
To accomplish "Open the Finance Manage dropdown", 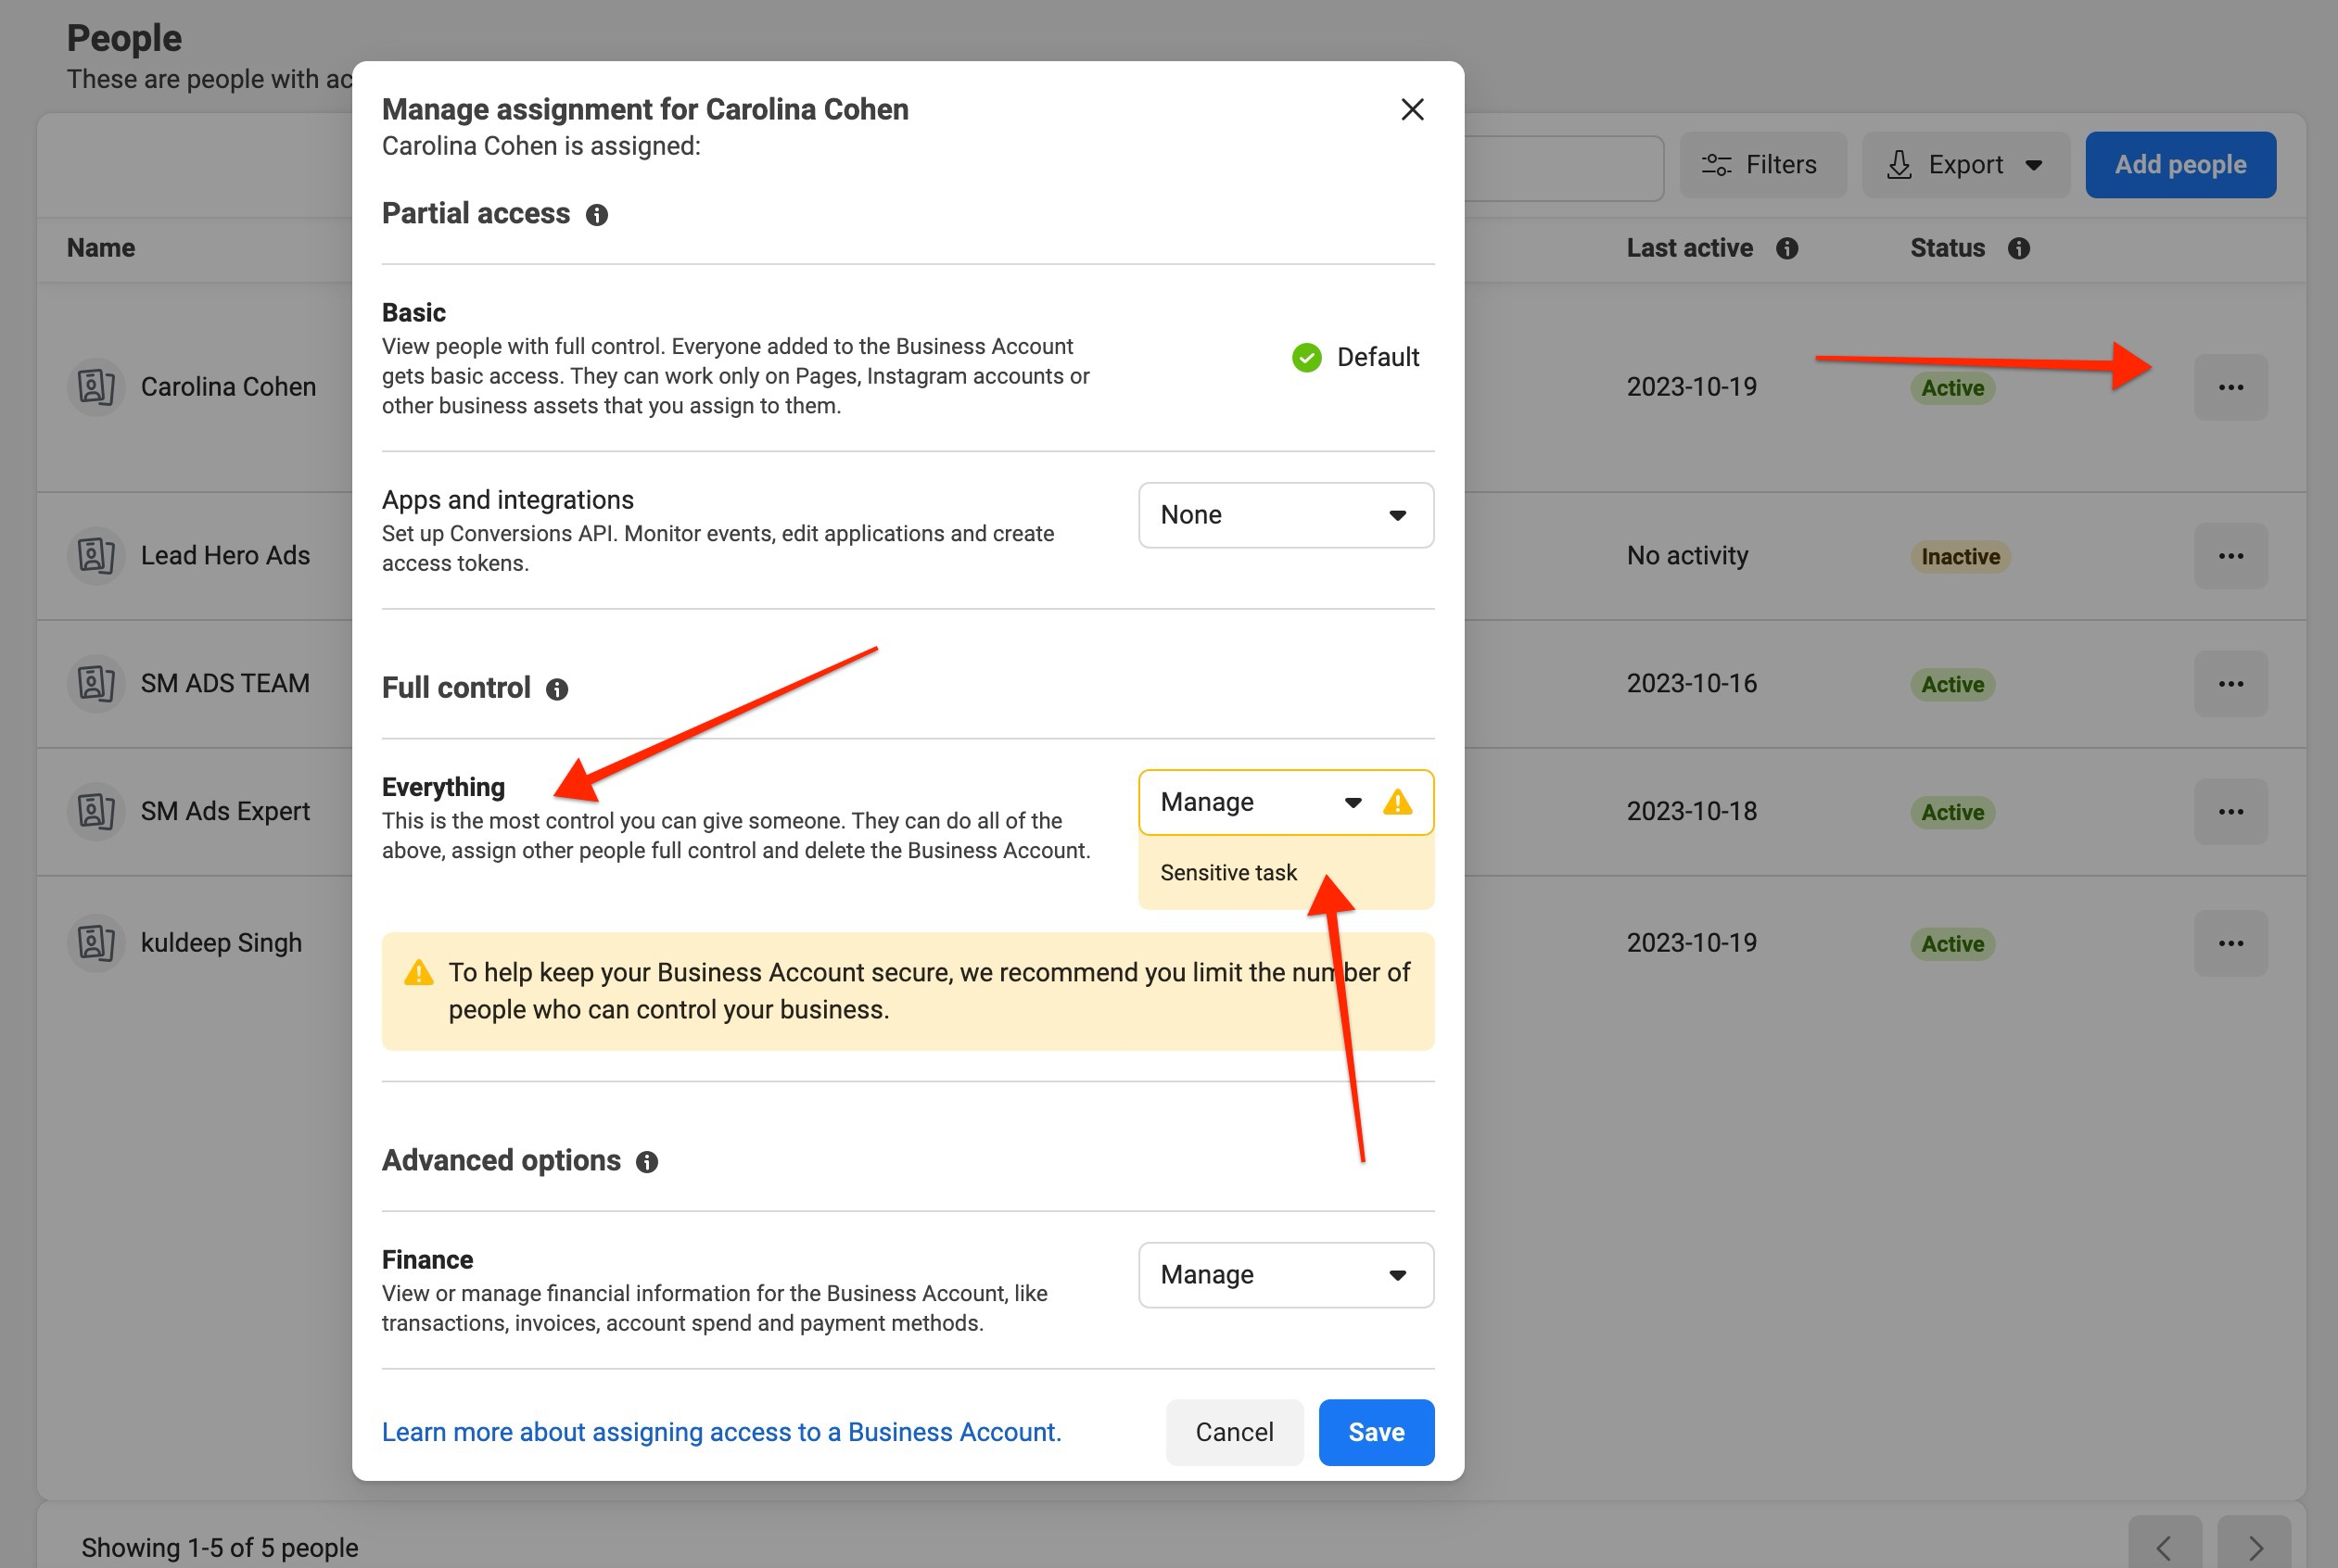I will (x=1286, y=1275).
